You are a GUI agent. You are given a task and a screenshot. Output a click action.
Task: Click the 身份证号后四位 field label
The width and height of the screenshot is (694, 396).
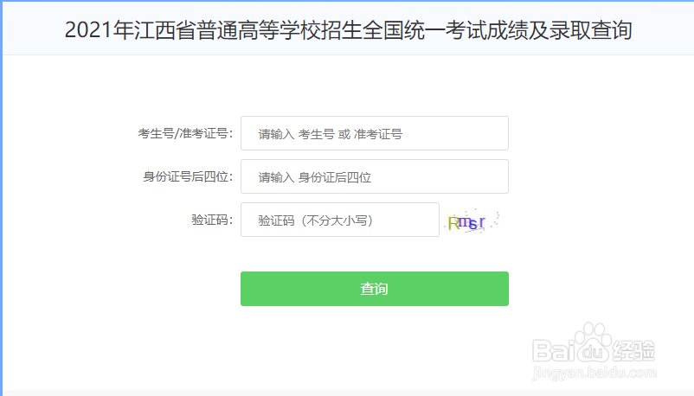click(x=188, y=176)
